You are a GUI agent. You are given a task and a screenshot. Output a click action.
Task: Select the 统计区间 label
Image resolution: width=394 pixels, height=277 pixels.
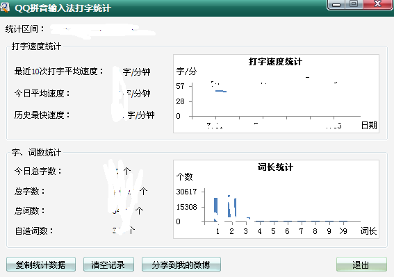[24, 29]
